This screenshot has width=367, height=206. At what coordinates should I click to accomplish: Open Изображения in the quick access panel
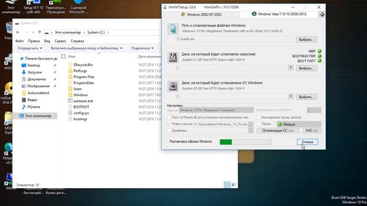coord(38,86)
